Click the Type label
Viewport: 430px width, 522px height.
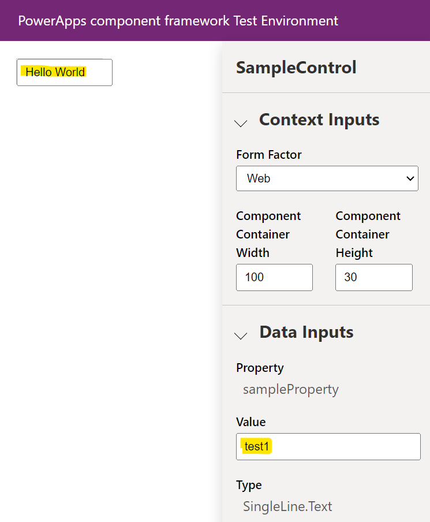pyautogui.click(x=249, y=485)
